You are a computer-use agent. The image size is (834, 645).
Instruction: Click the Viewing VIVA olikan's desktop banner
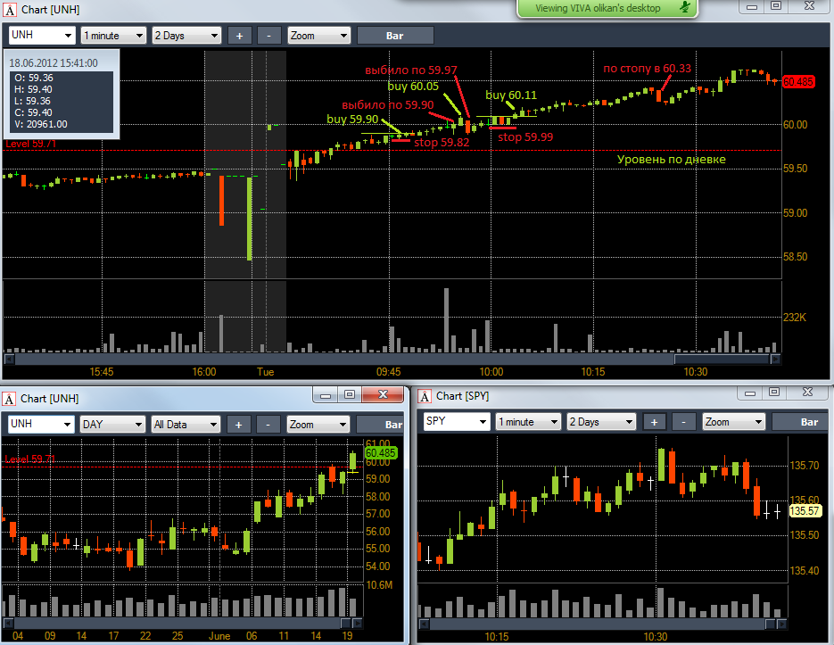coord(607,8)
